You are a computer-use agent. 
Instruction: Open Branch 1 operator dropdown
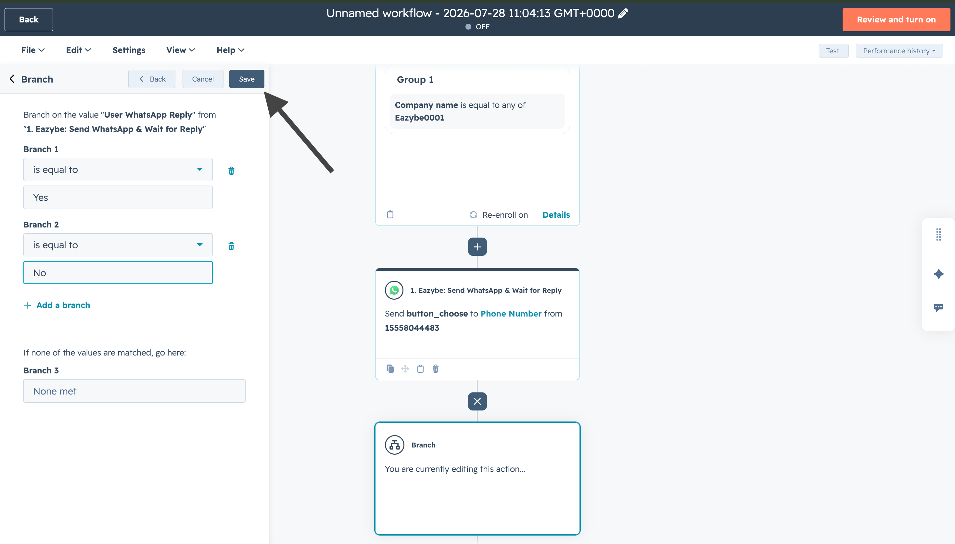coord(118,170)
